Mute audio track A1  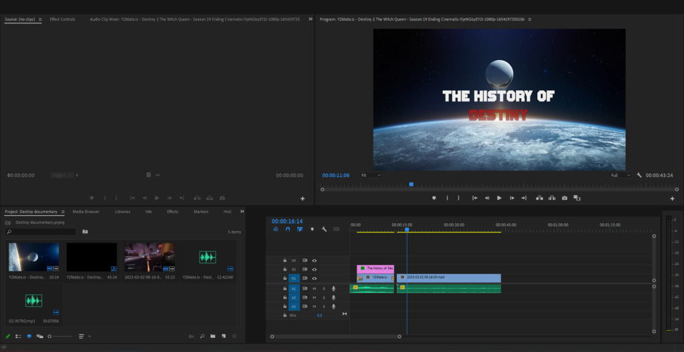(x=314, y=289)
